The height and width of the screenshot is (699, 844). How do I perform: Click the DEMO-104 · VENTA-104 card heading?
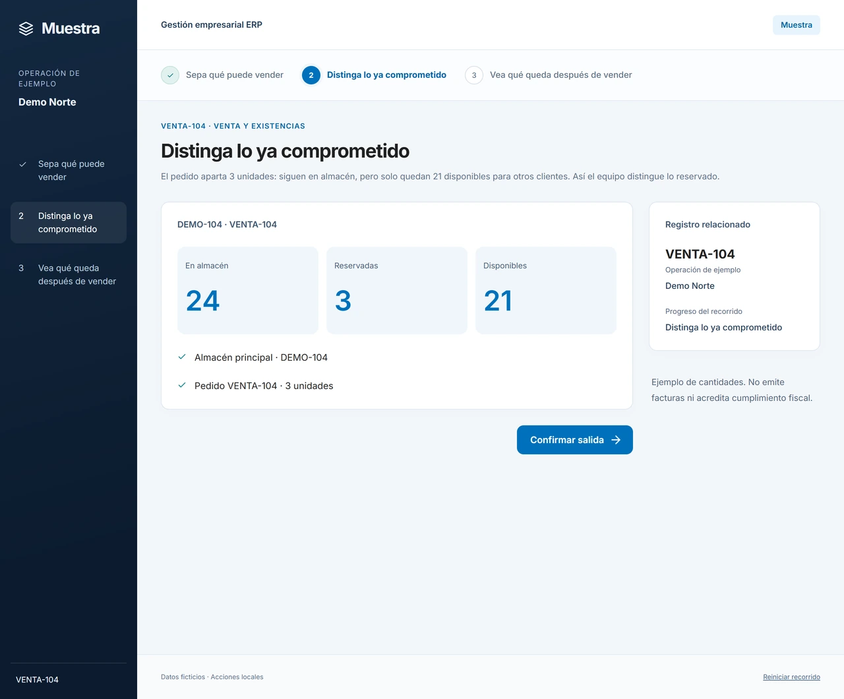coord(227,225)
